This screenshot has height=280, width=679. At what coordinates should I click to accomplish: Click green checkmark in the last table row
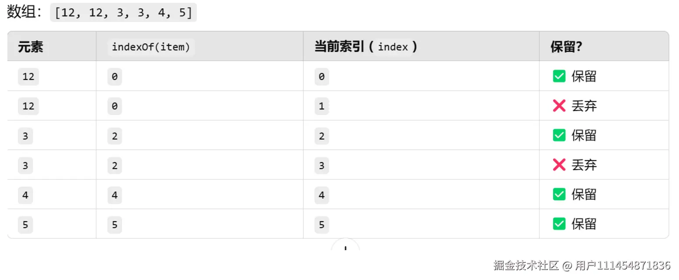pyautogui.click(x=559, y=224)
